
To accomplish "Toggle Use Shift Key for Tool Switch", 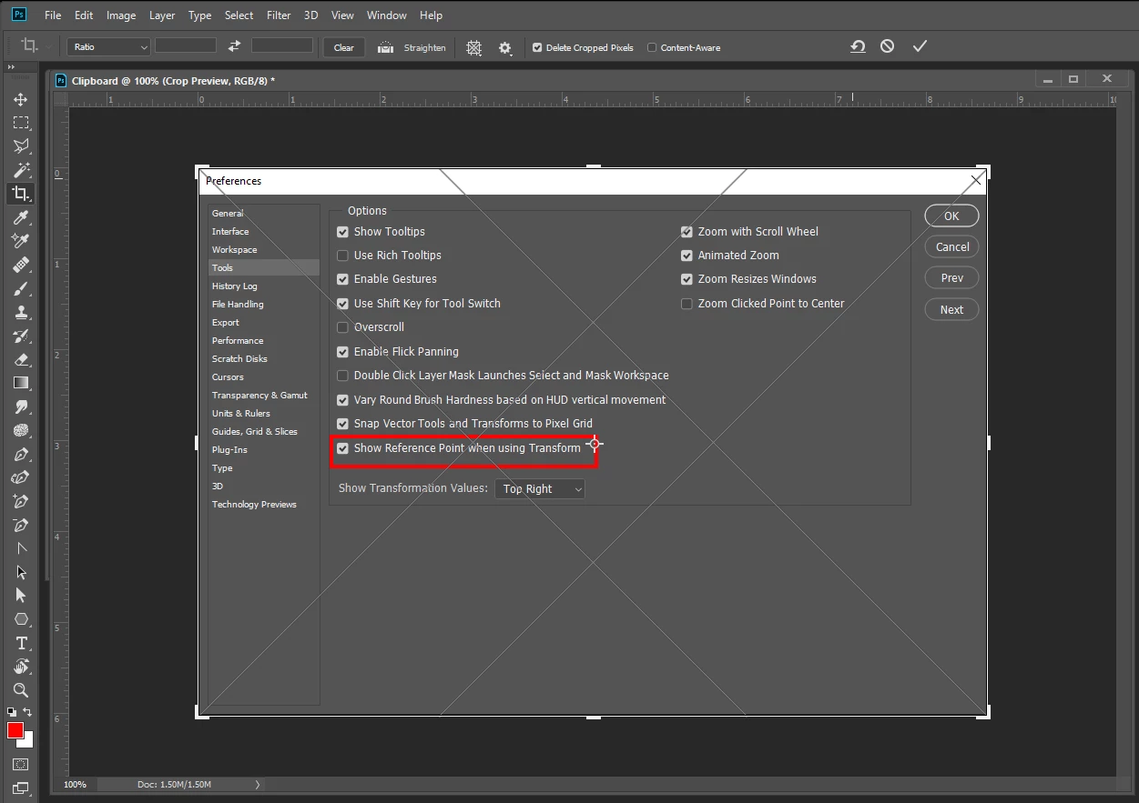I will coord(342,304).
